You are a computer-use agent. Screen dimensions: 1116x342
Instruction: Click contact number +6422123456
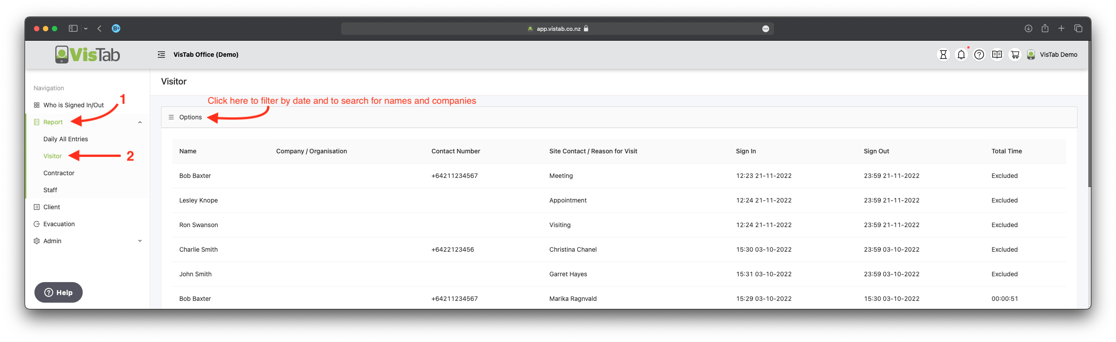coord(452,249)
